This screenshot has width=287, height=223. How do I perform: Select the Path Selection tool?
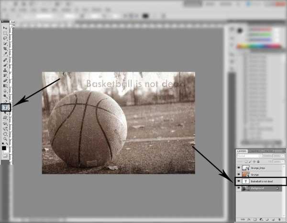[x=5, y=113]
